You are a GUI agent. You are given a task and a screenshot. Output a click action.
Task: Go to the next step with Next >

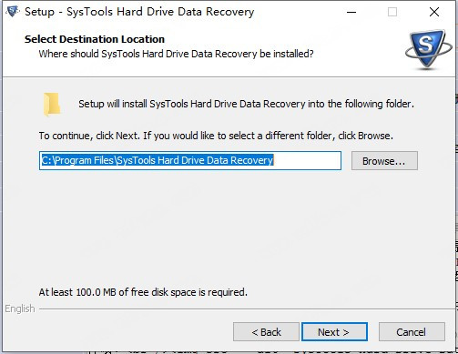click(x=334, y=332)
